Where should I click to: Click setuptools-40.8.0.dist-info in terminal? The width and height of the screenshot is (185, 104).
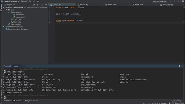coord(97,90)
